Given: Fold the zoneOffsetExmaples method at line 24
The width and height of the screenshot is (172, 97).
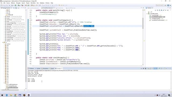Looking at the screenshot, I should pyautogui.click(x=32, y=20).
